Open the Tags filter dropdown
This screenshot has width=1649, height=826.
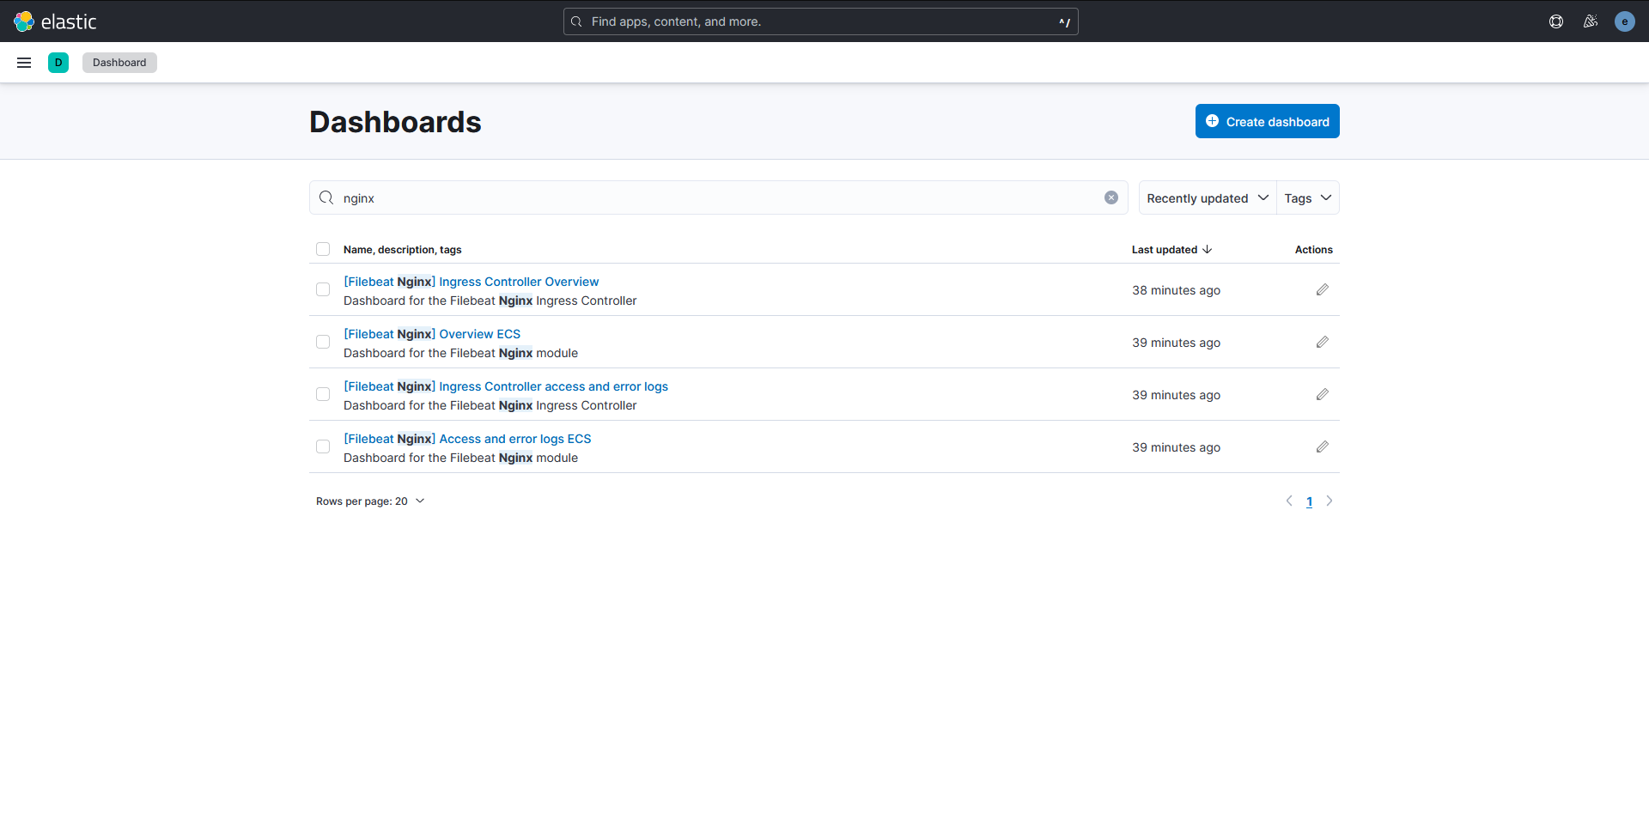[x=1306, y=197]
